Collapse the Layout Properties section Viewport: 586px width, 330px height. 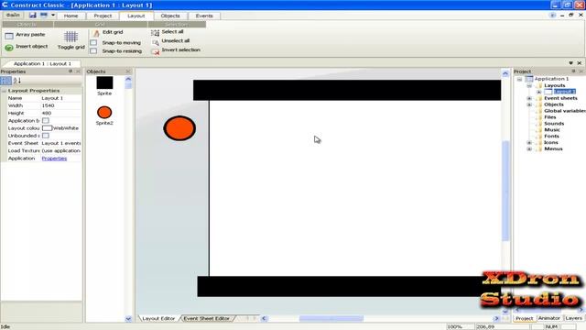pyautogui.click(x=4, y=91)
